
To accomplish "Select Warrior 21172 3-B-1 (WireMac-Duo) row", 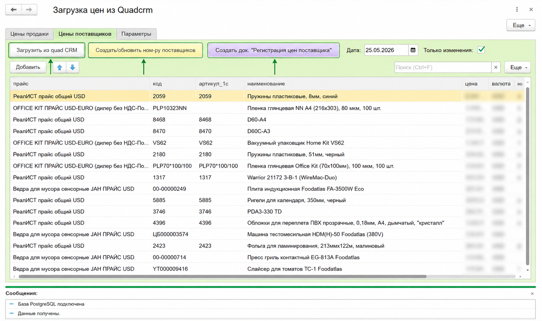I will [x=267, y=178].
